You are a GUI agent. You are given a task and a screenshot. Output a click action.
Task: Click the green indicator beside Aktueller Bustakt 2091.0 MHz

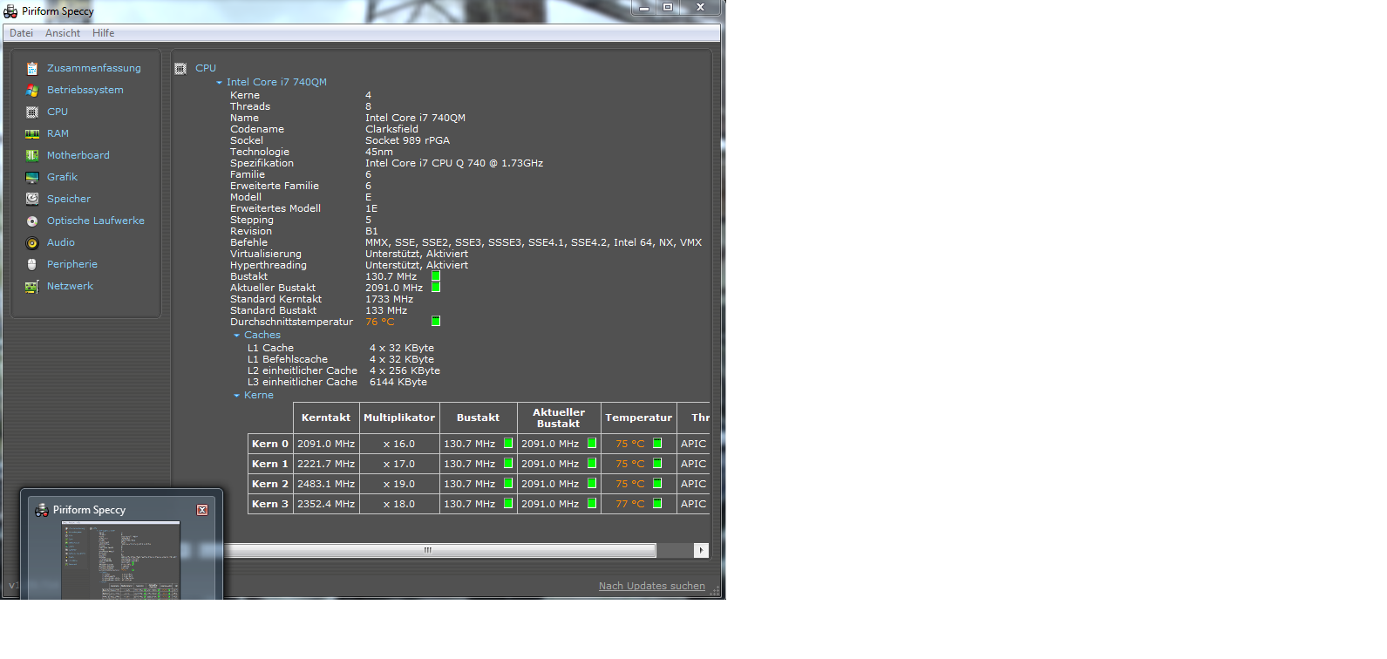pos(436,288)
